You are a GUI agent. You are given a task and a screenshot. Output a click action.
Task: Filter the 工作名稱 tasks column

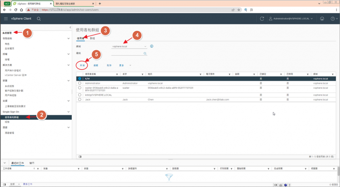pos(38,169)
